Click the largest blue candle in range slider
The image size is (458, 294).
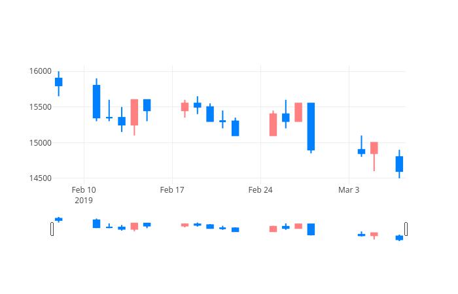point(311,229)
